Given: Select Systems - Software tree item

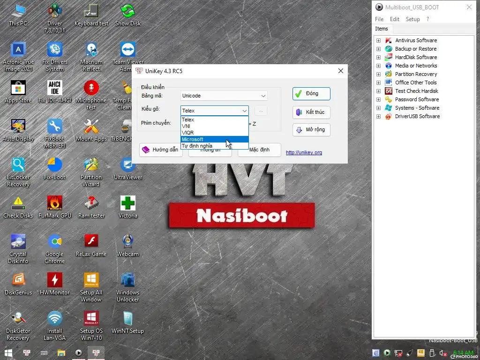Looking at the screenshot, I should click(417, 108).
